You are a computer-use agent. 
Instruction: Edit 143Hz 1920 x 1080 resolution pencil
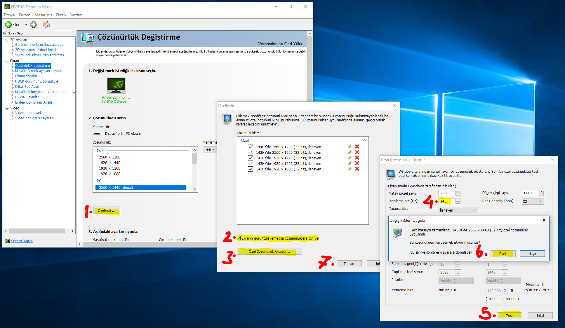(x=350, y=169)
